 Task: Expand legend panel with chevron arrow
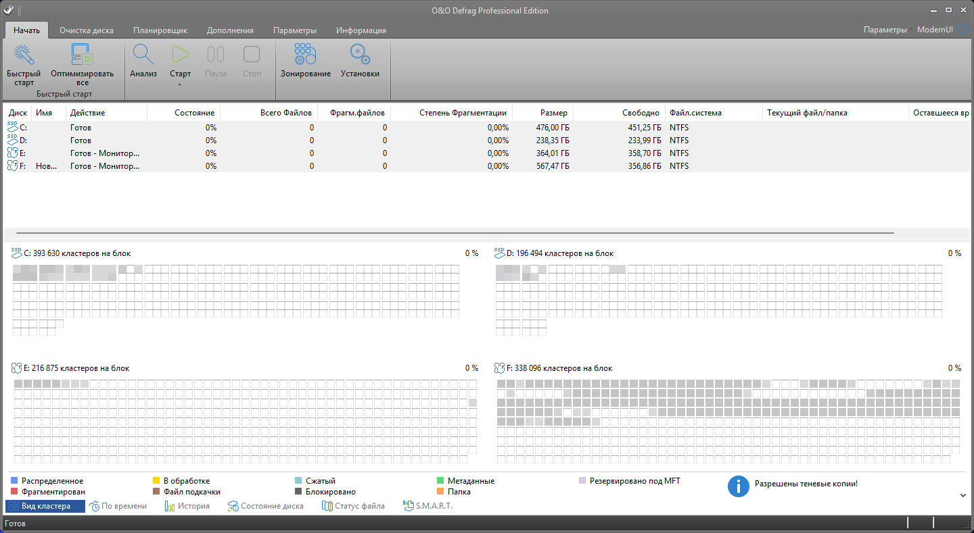(963, 495)
